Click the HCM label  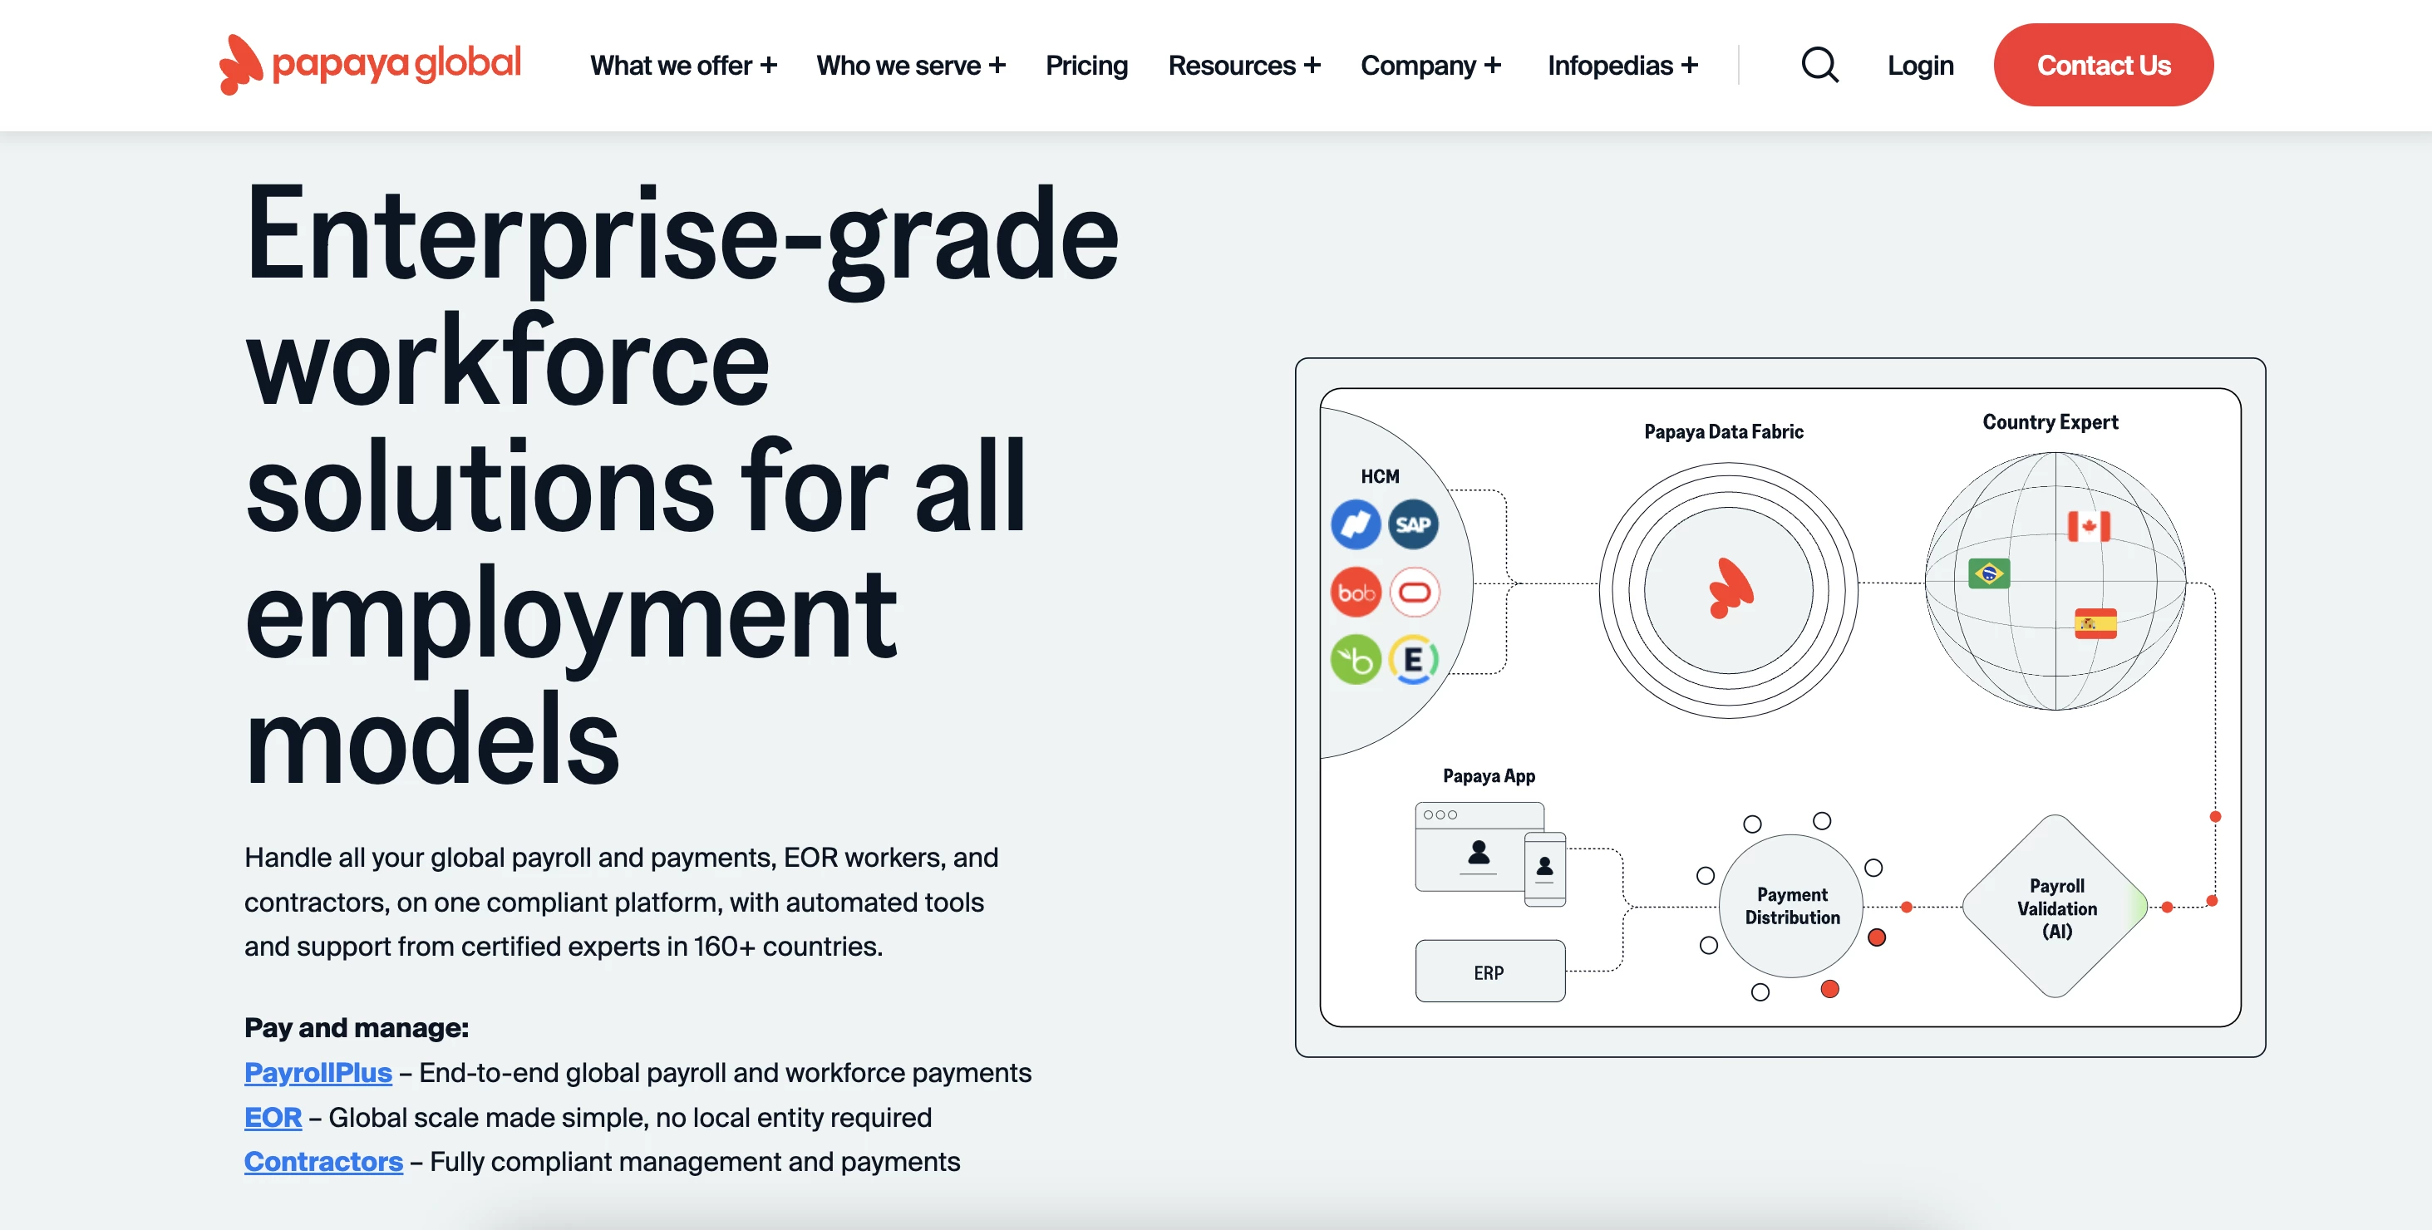pos(1380,477)
